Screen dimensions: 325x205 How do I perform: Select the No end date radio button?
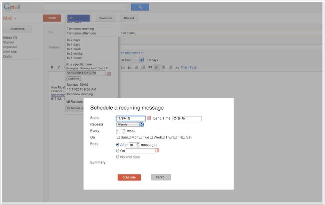[x=118, y=156]
